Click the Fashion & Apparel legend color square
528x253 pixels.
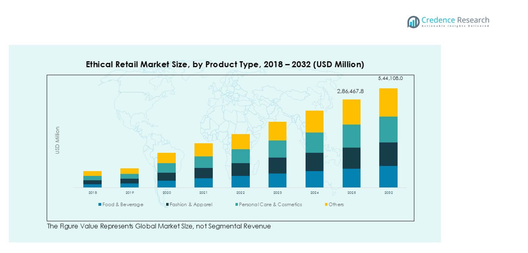tap(167, 204)
